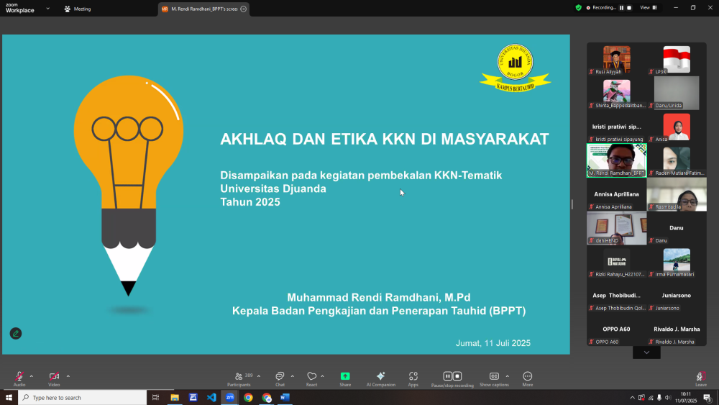Expand the Chat options arrow

[x=292, y=376]
